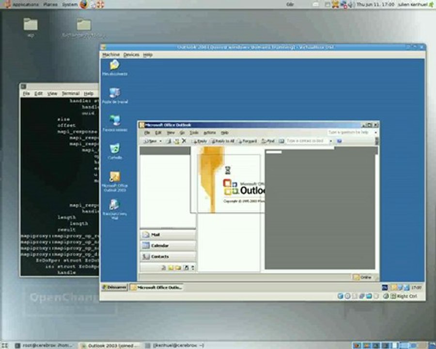436x349 pixels.
Task: Click the Windows tray clock showing 17:00
Action: pyautogui.click(x=416, y=287)
